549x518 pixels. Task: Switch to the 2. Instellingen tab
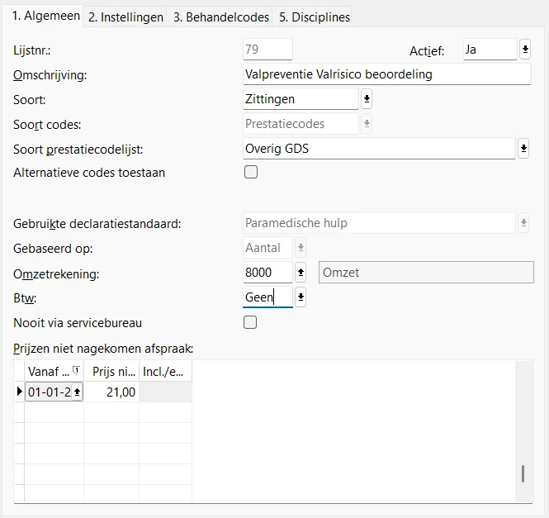pos(125,17)
